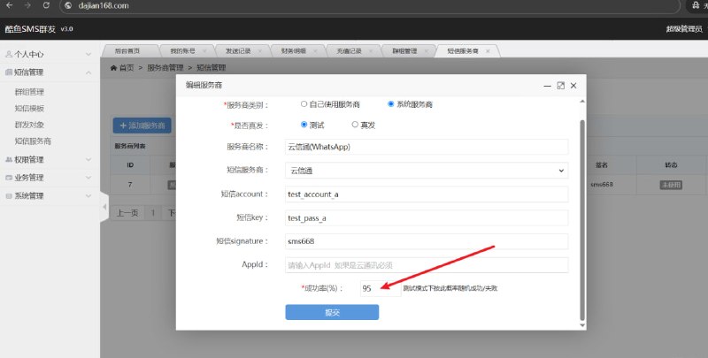Open site info icon beside dajian168.com
Image resolution: width=708 pixels, height=358 pixels.
[68, 6]
